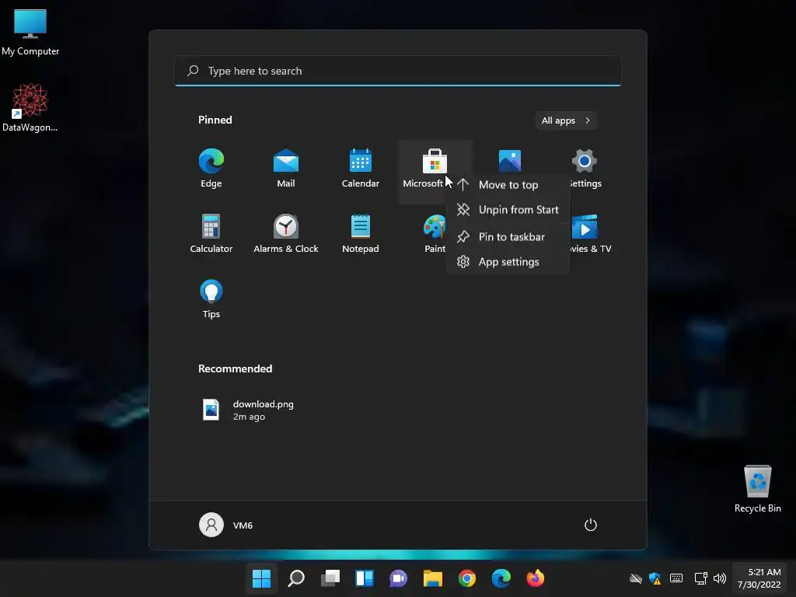Click the Windows Security tray icon

point(655,578)
